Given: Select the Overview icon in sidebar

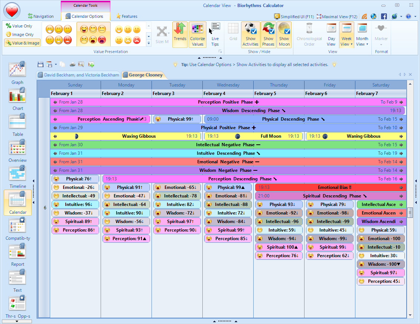Looking at the screenshot, I should (x=17, y=151).
